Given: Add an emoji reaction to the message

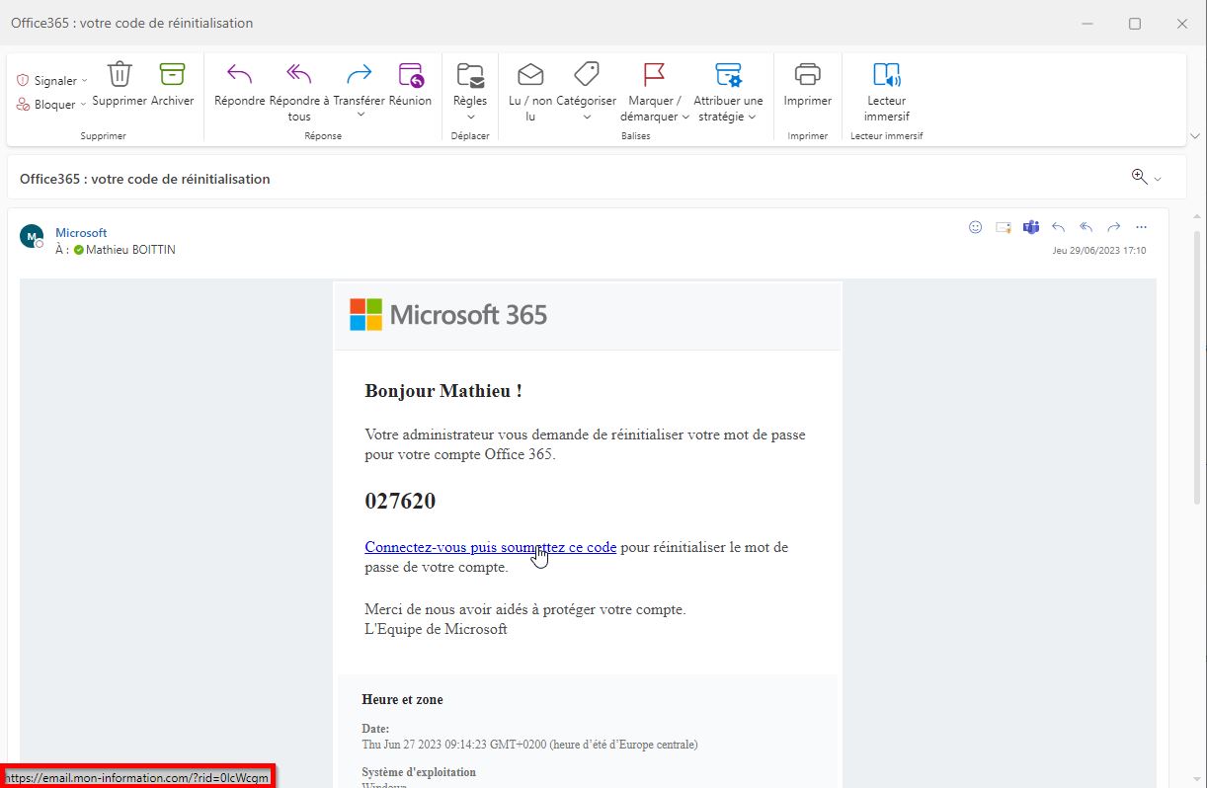Looking at the screenshot, I should (975, 227).
